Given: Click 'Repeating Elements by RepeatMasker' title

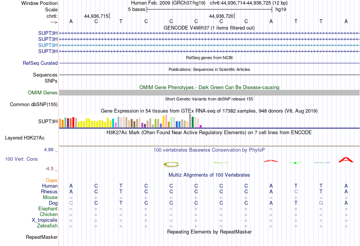Looking at the screenshot, I should (x=209, y=232).
